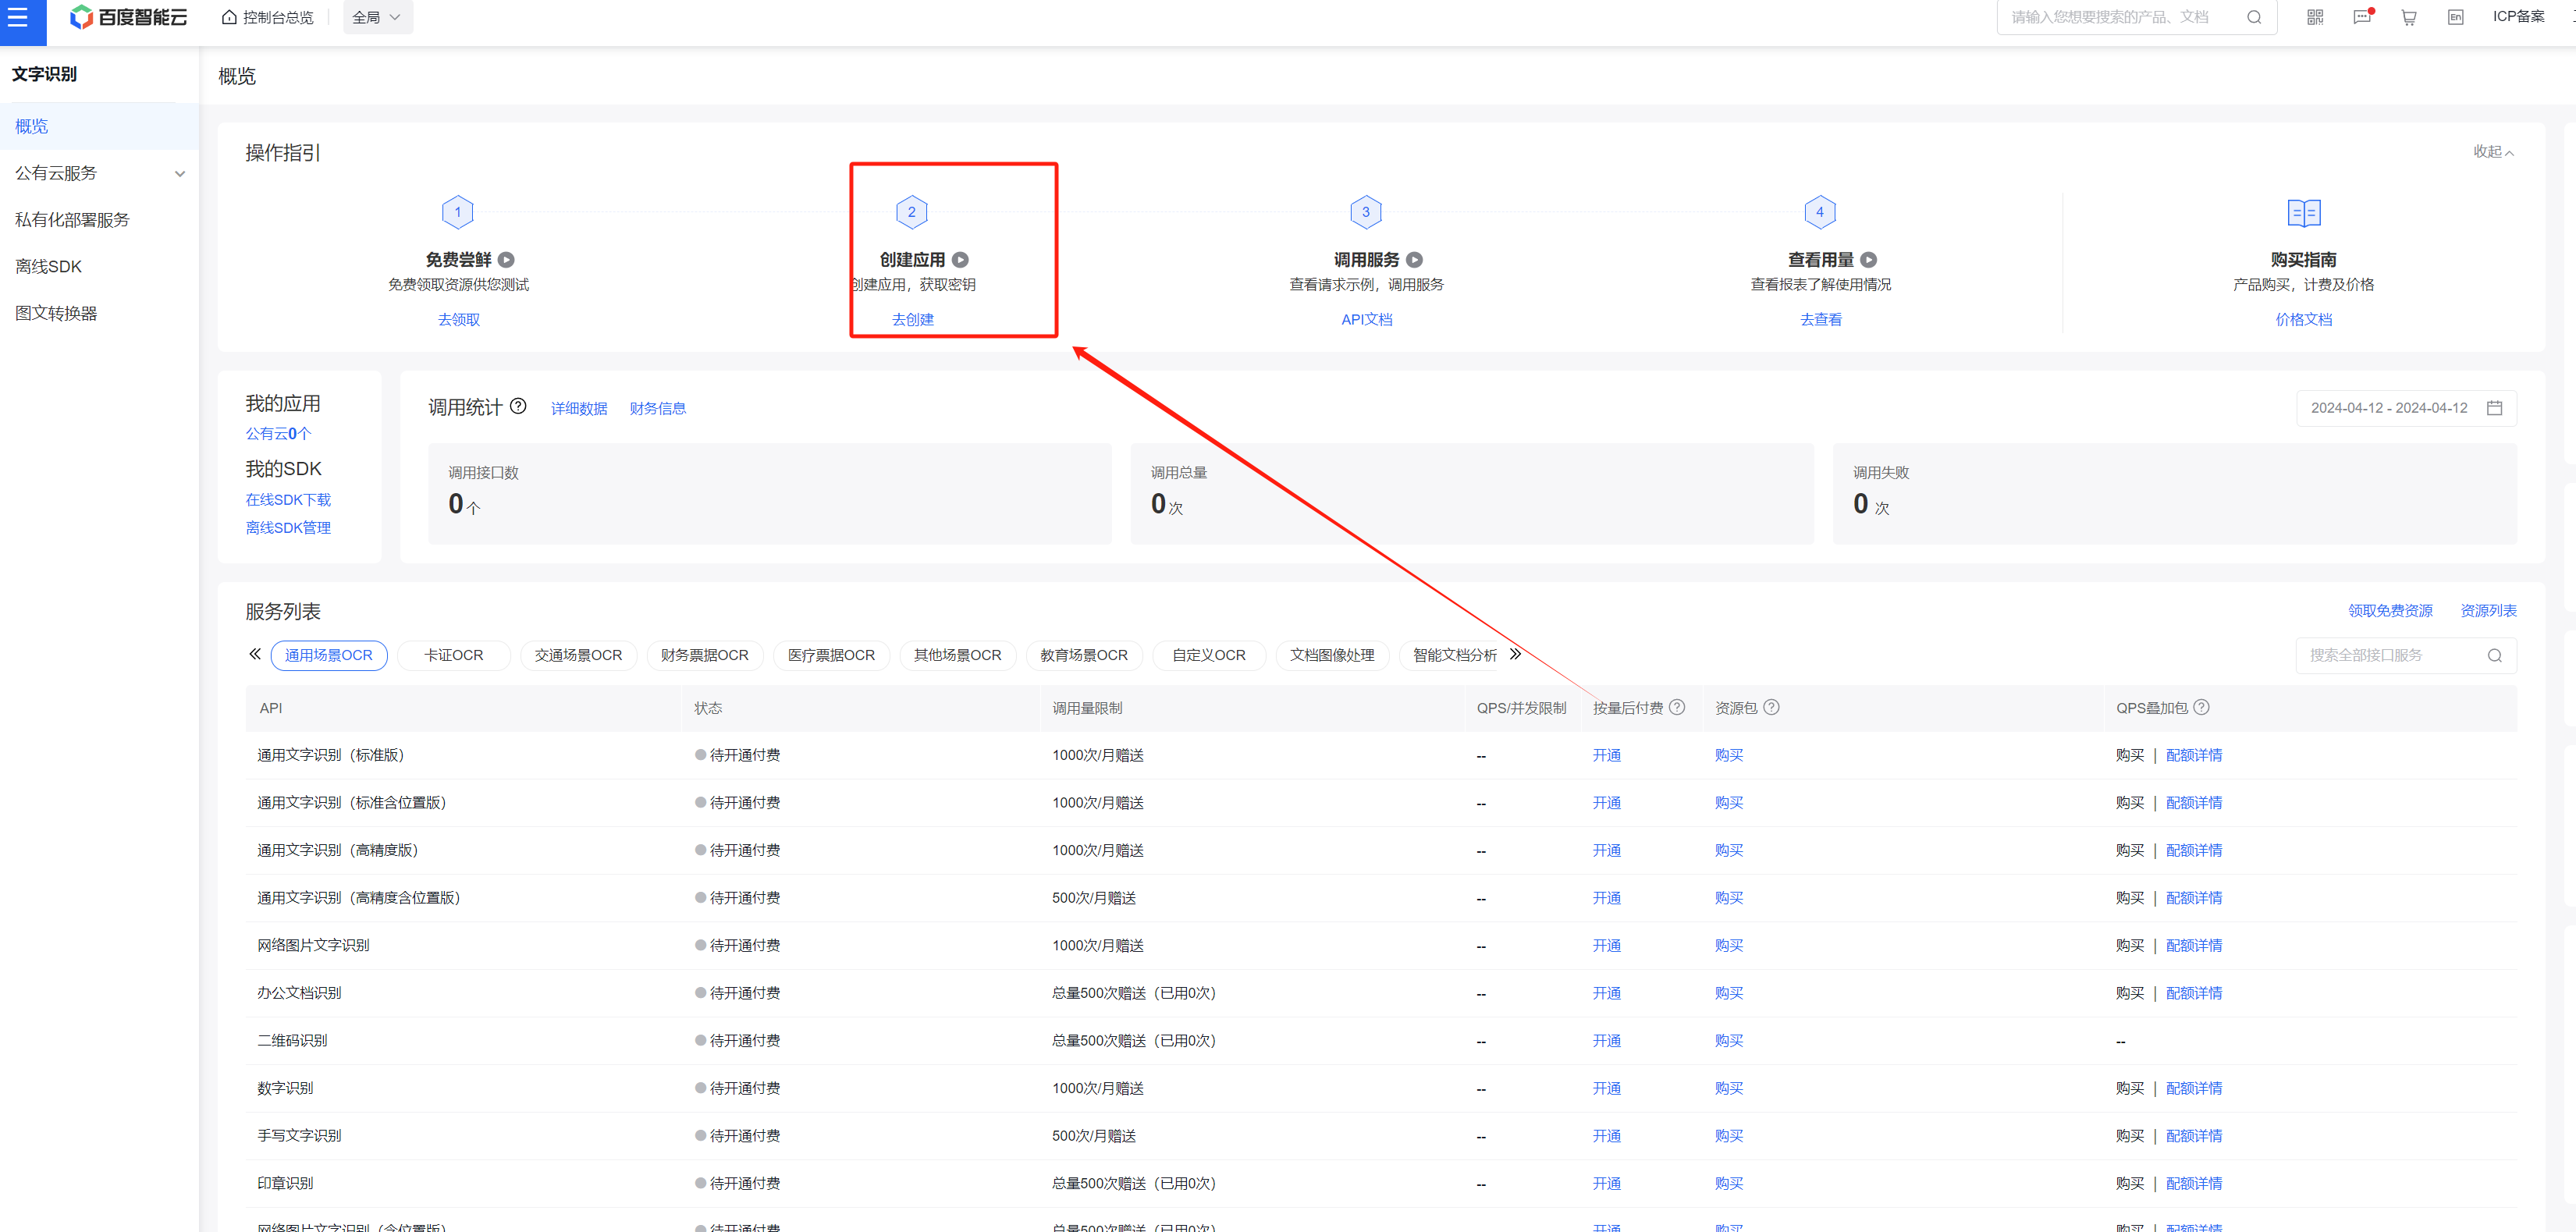Click the calendar icon in date range field
The height and width of the screenshot is (1232, 2576).
tap(2494, 408)
